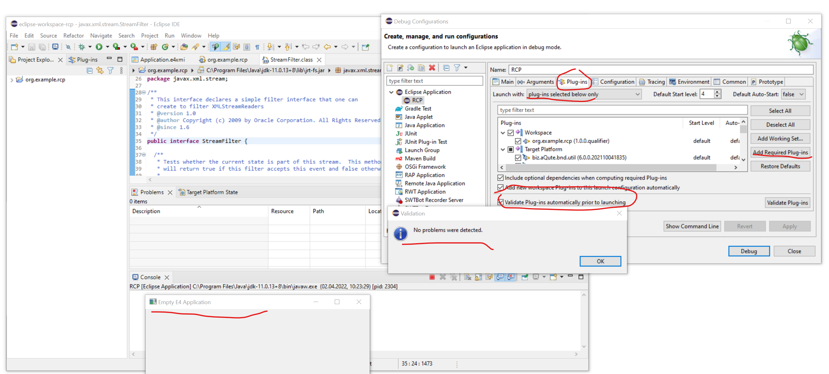
Task: Toggle Target Platform checkbox
Action: coord(510,149)
